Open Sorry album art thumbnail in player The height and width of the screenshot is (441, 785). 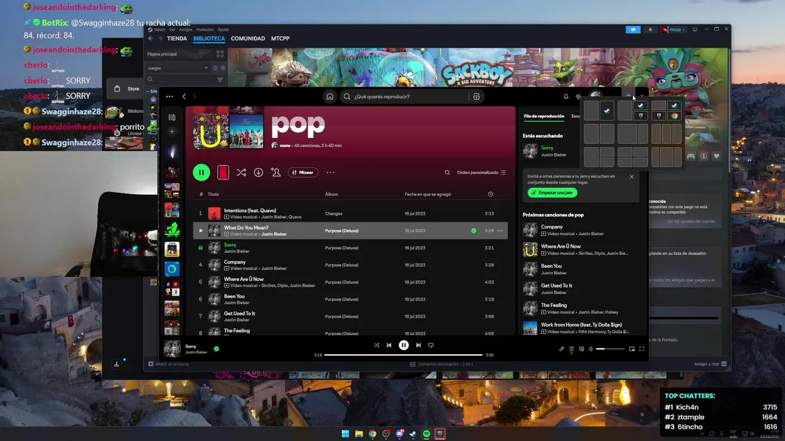(172, 349)
